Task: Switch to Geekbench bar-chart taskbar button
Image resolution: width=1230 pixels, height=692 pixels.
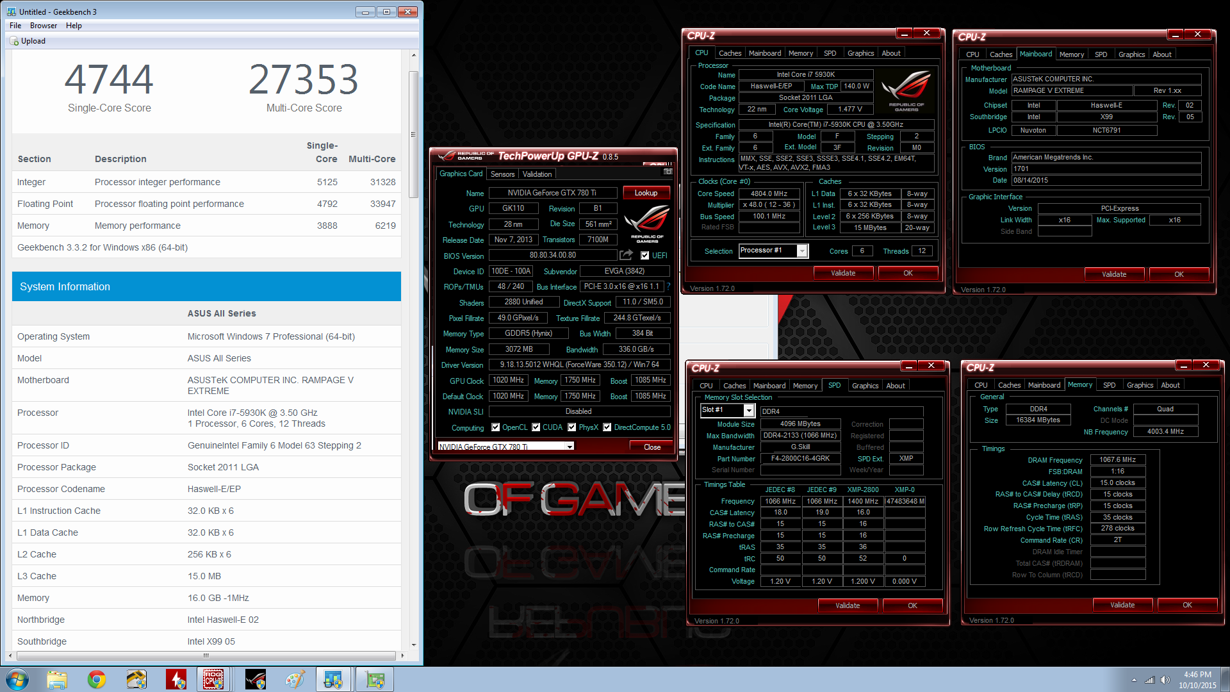Action: [x=333, y=679]
